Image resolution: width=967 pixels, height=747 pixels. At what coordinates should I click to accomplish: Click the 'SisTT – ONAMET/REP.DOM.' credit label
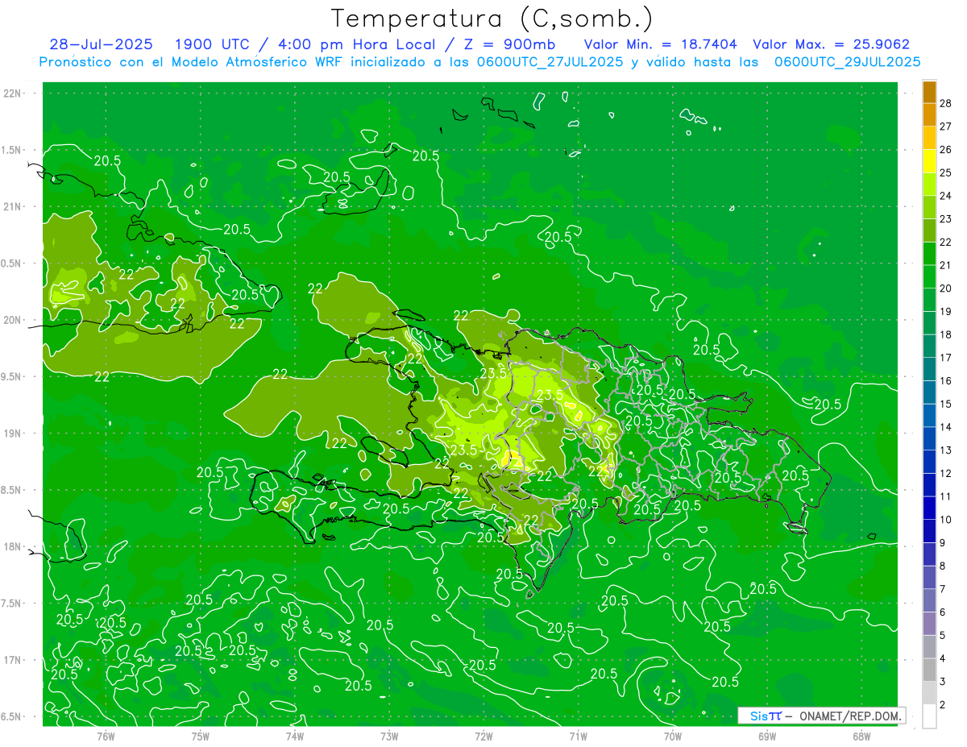[821, 716]
